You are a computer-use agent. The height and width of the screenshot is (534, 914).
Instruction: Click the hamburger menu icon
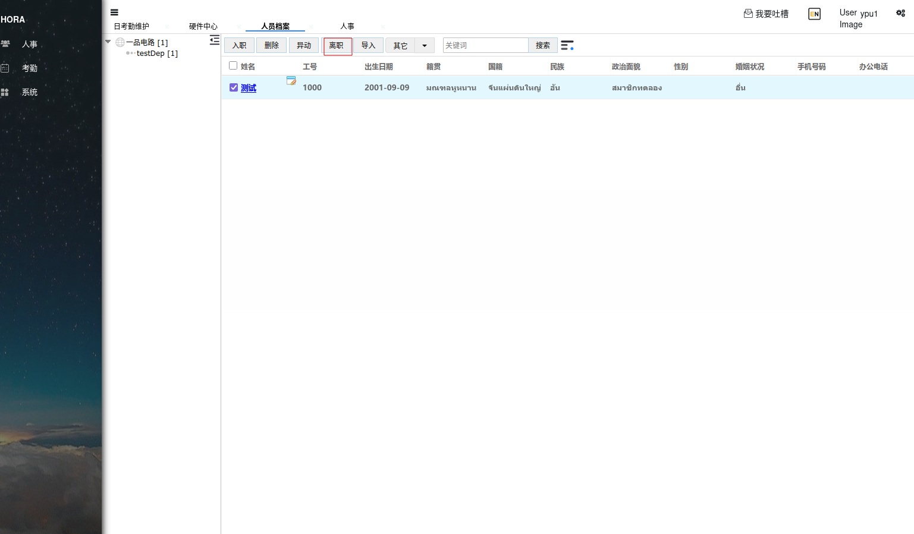114,12
